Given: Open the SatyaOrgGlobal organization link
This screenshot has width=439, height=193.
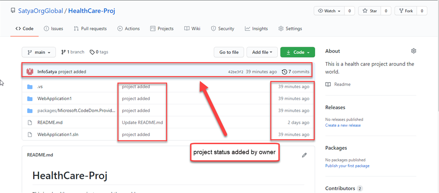Looking at the screenshot, I should click(x=40, y=11).
